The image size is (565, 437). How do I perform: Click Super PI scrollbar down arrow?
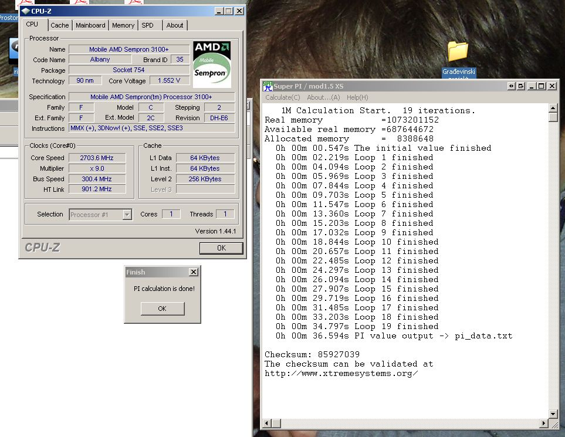[x=553, y=414]
